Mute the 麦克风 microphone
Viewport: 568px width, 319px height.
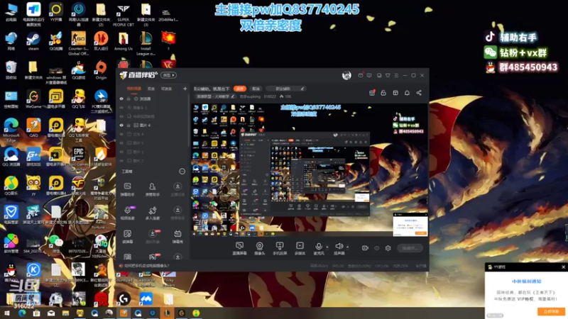coord(318,249)
